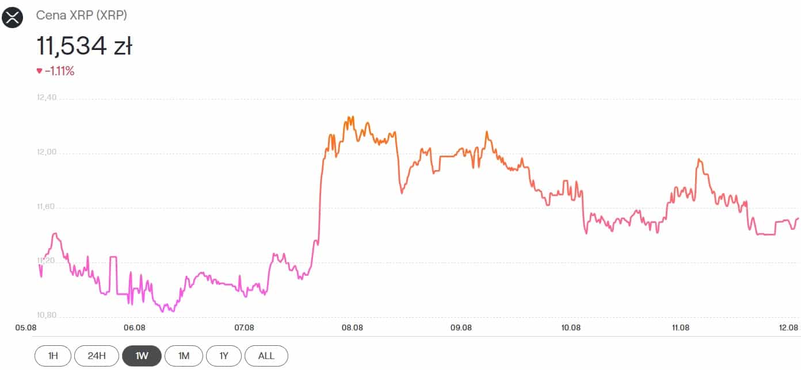
Task: Click the 10.08 date axis label
Action: (570, 327)
